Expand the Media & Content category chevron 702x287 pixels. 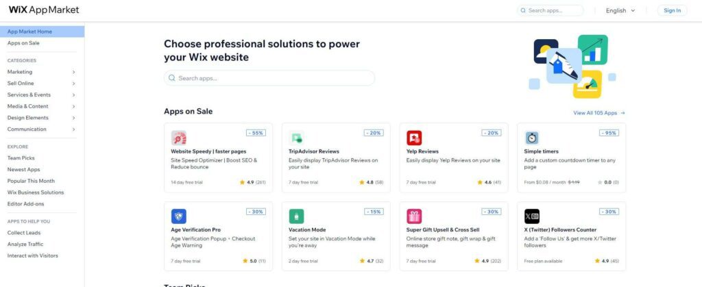(73, 106)
